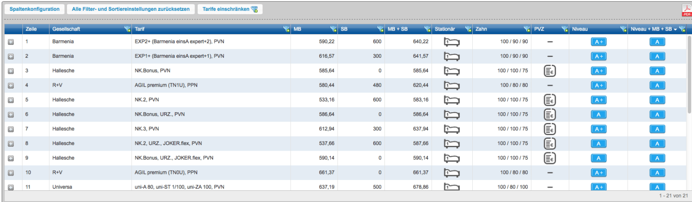
Task: Expand row 8 Hallesche details
Action: (11, 144)
